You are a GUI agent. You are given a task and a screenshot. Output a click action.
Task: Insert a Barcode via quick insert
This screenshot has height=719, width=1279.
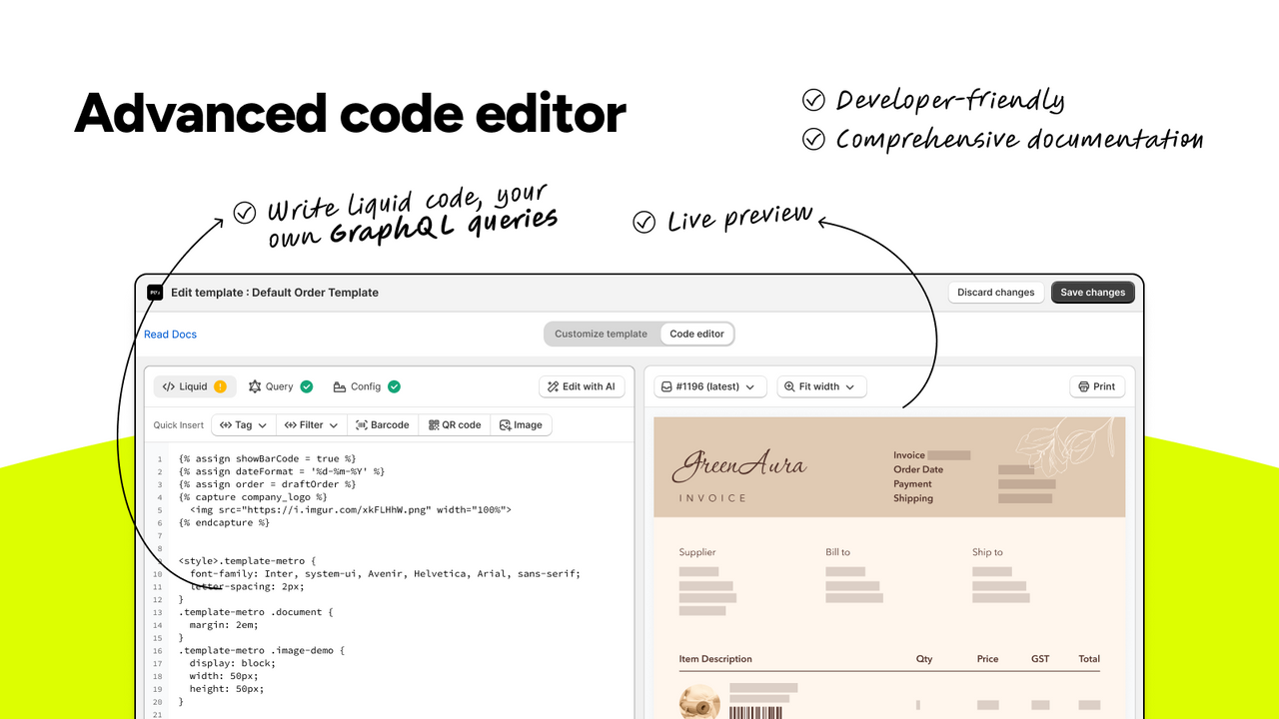[383, 424]
